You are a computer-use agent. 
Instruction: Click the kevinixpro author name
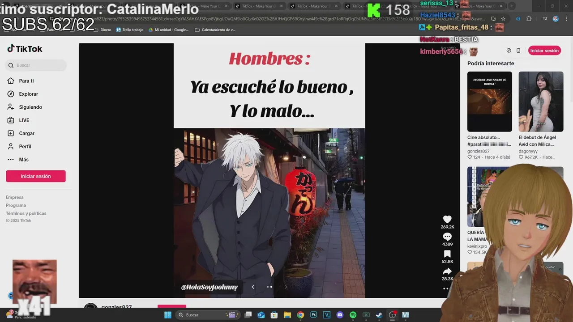(477, 246)
